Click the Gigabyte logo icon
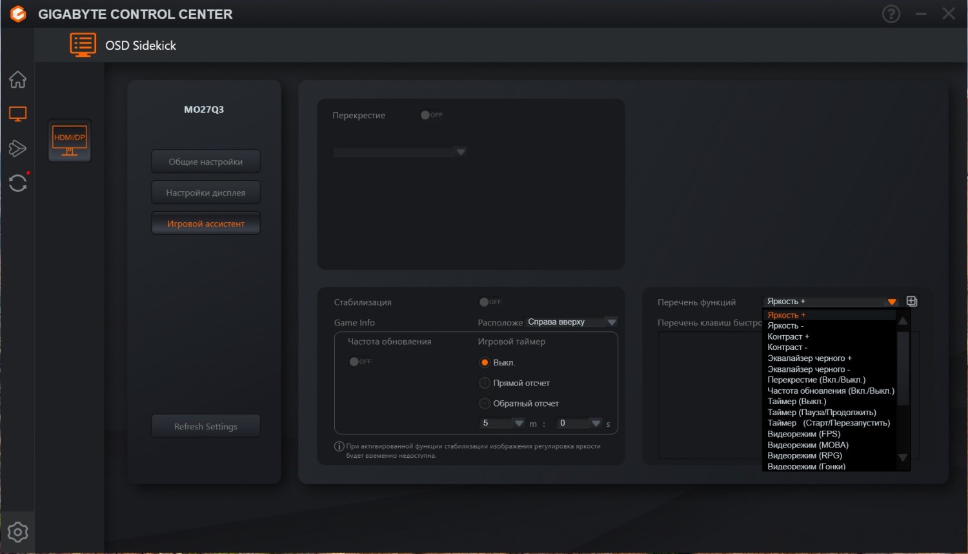Screen dimensions: 968x554 coord(18,14)
